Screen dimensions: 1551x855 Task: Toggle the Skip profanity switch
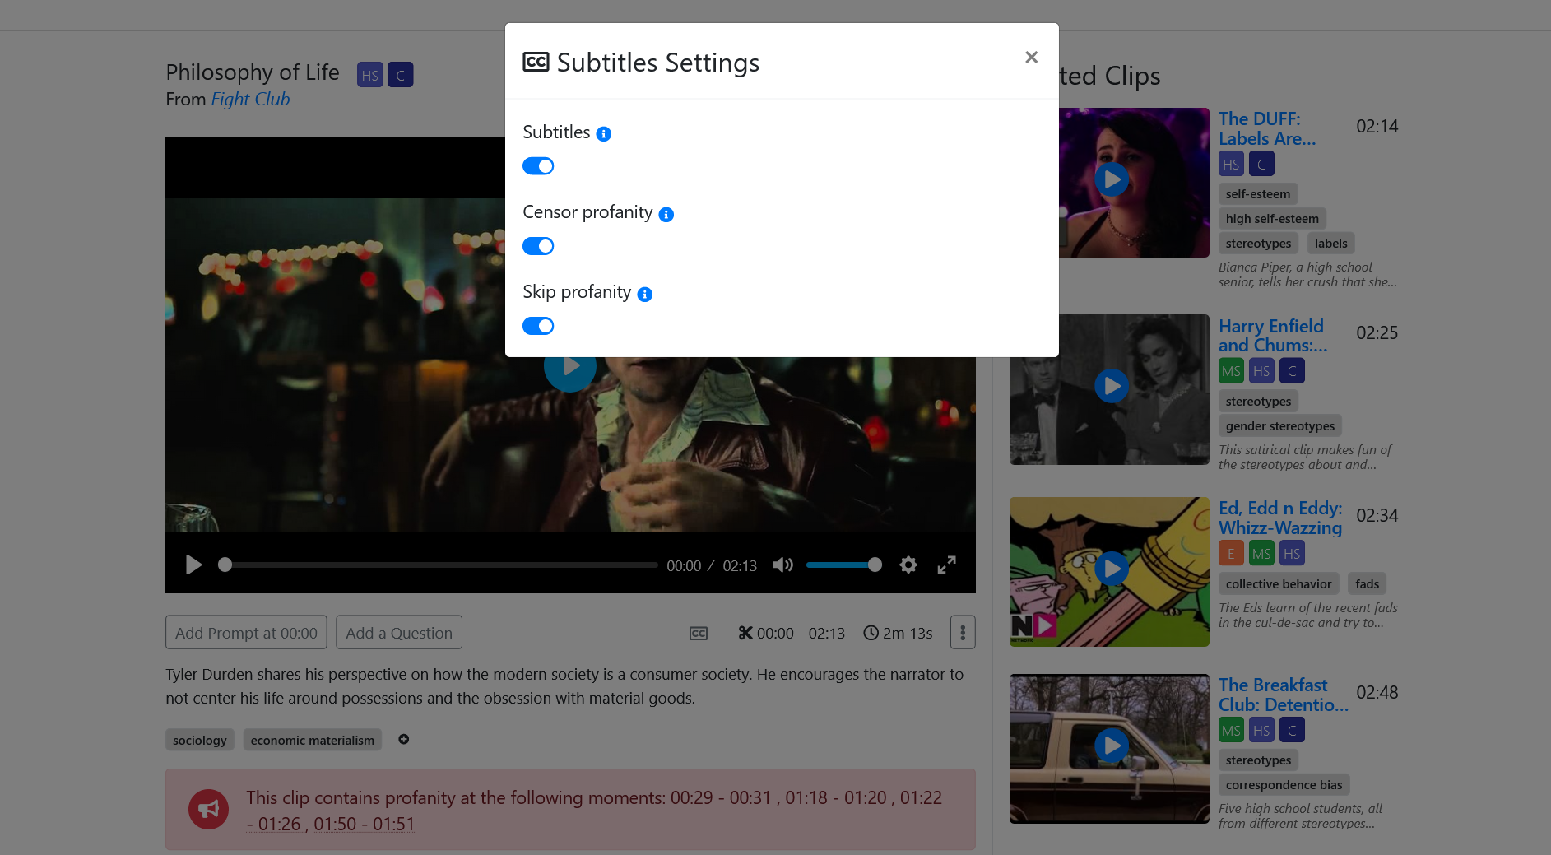click(538, 326)
